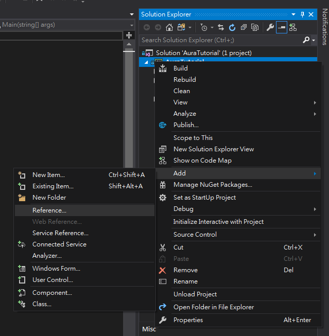Click the Home icon in Solution Explorer
The height and width of the screenshot is (336, 329).
[x=169, y=27]
